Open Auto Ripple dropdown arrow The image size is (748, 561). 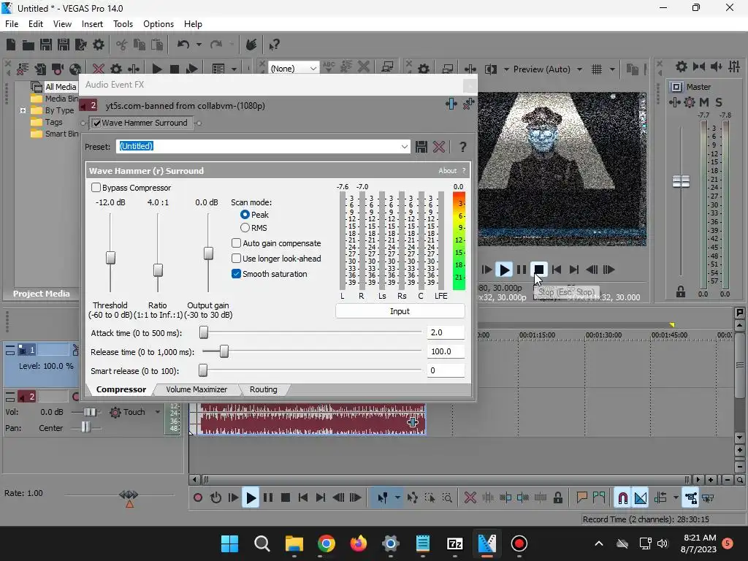pos(676,498)
